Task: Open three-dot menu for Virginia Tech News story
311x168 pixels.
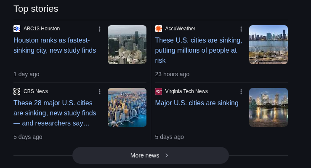Action: pos(241,92)
